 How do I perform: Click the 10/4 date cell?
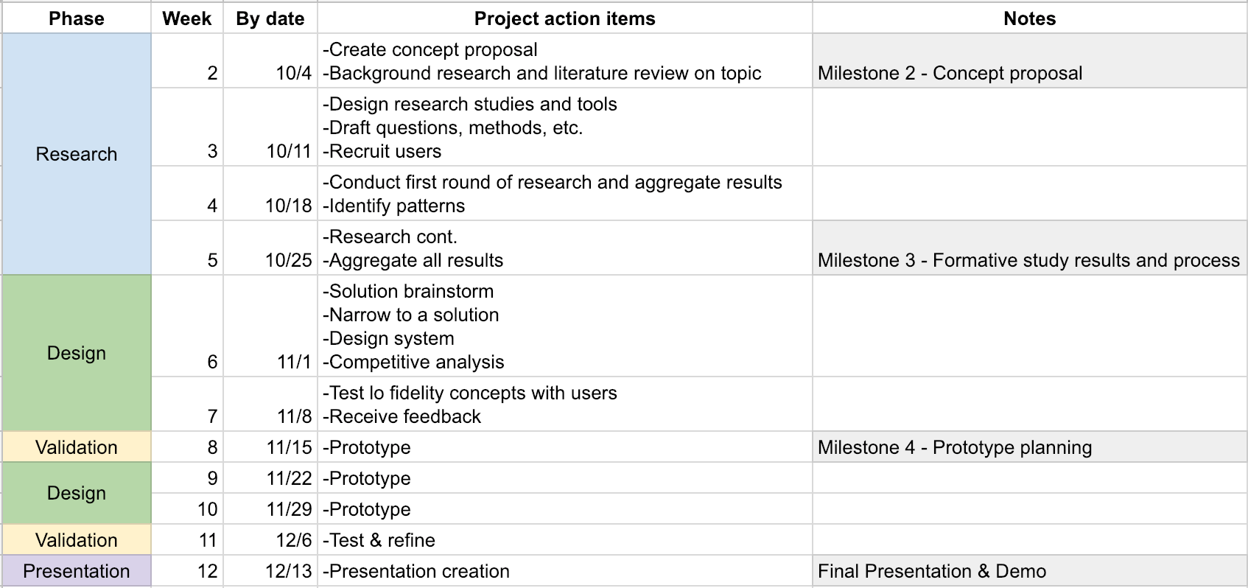[270, 61]
